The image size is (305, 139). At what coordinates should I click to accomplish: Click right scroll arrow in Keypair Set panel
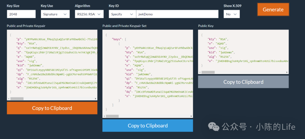191,116
